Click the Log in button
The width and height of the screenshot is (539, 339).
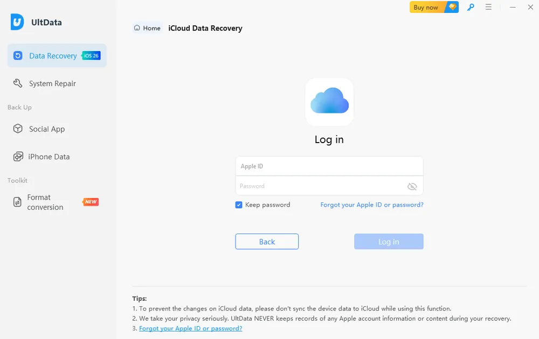click(388, 241)
